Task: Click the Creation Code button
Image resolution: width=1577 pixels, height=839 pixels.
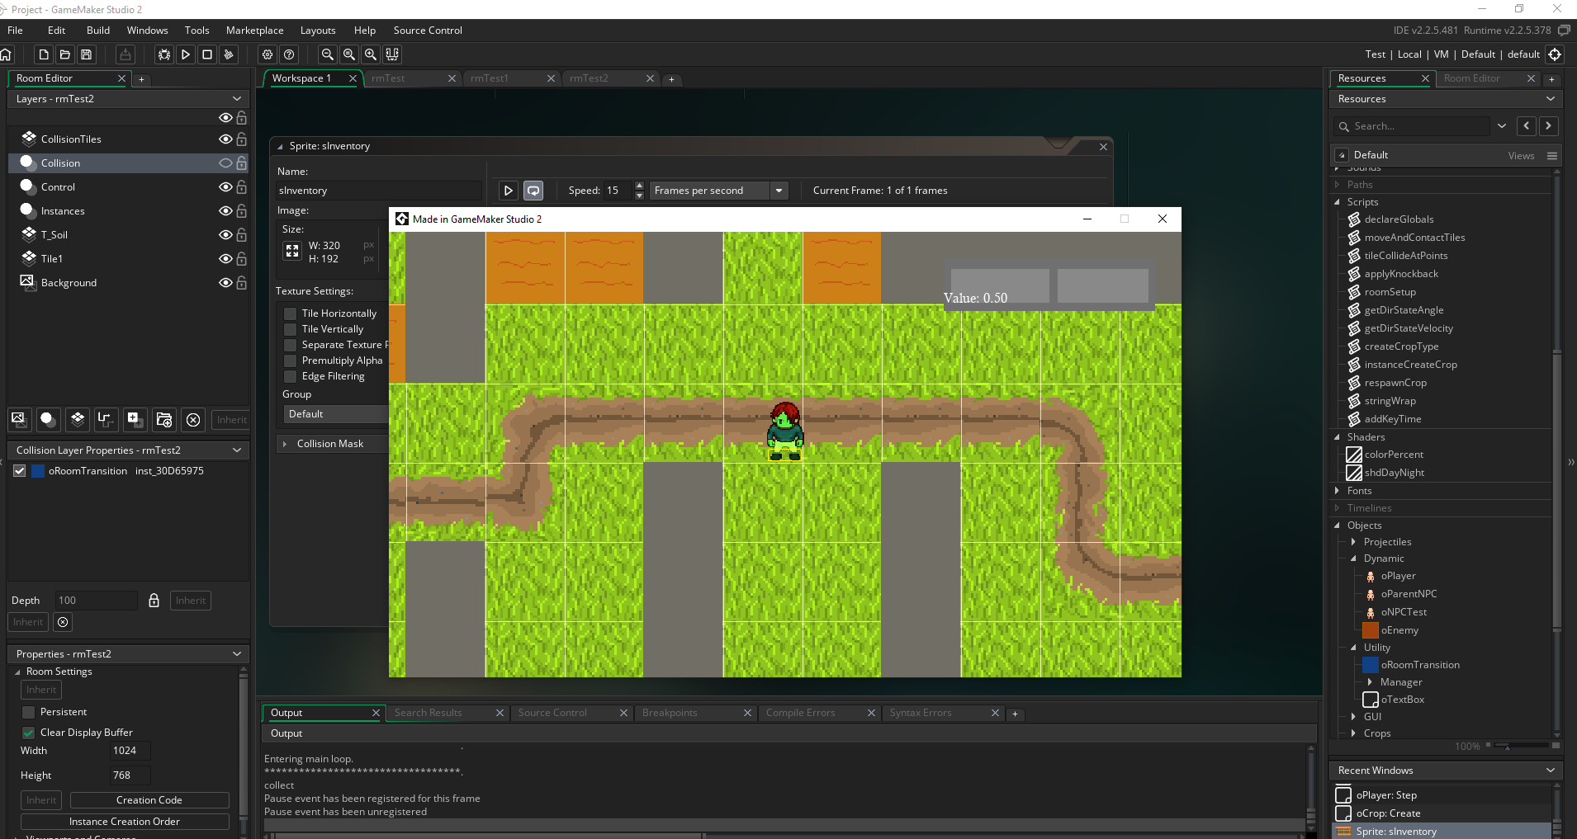Action: 149,800
